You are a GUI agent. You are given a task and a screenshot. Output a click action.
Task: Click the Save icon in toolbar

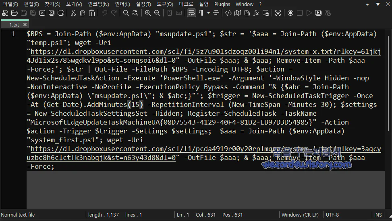(24, 13)
